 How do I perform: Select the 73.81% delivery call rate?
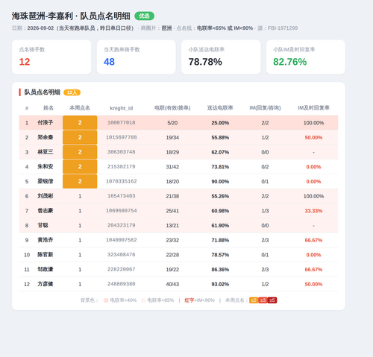click(x=220, y=167)
